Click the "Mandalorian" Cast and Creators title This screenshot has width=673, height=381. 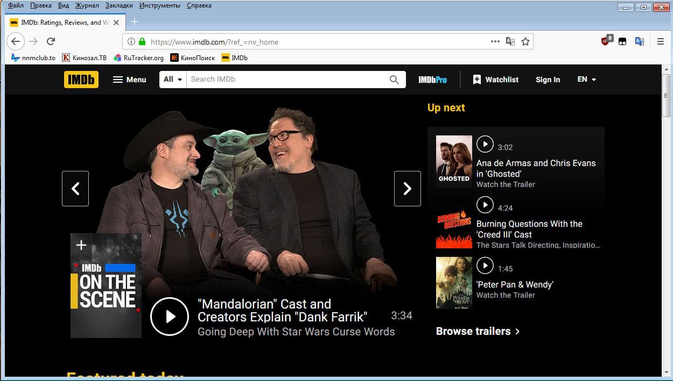(283, 310)
